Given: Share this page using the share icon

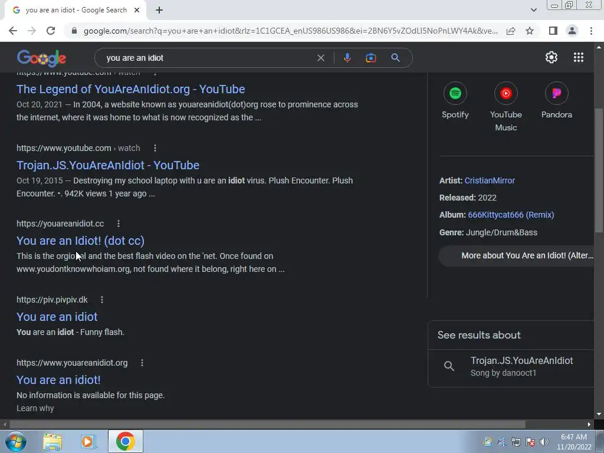Looking at the screenshot, I should coord(511,31).
